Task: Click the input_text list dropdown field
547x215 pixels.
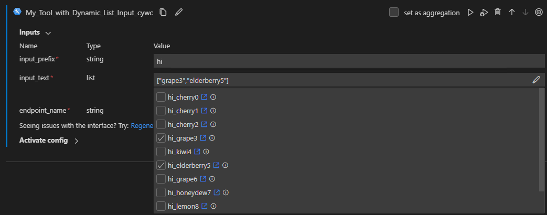Action: pos(341,80)
